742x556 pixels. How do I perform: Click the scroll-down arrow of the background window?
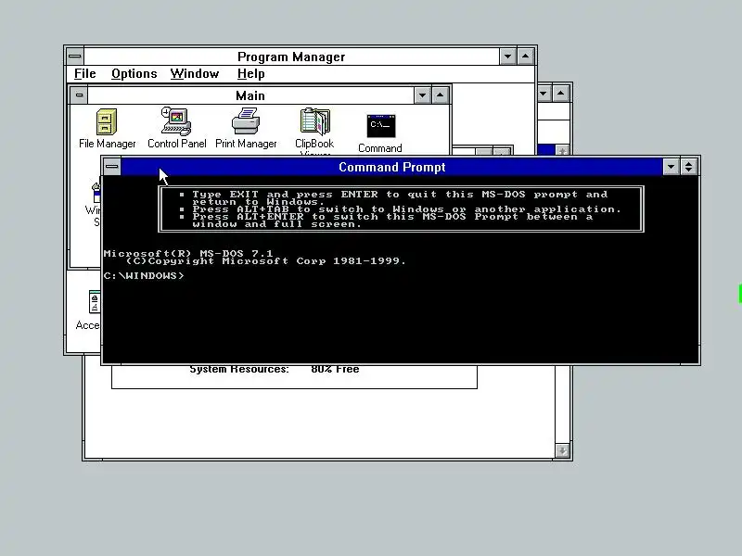tap(562, 450)
